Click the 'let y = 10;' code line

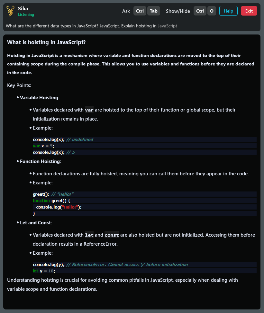(44, 271)
